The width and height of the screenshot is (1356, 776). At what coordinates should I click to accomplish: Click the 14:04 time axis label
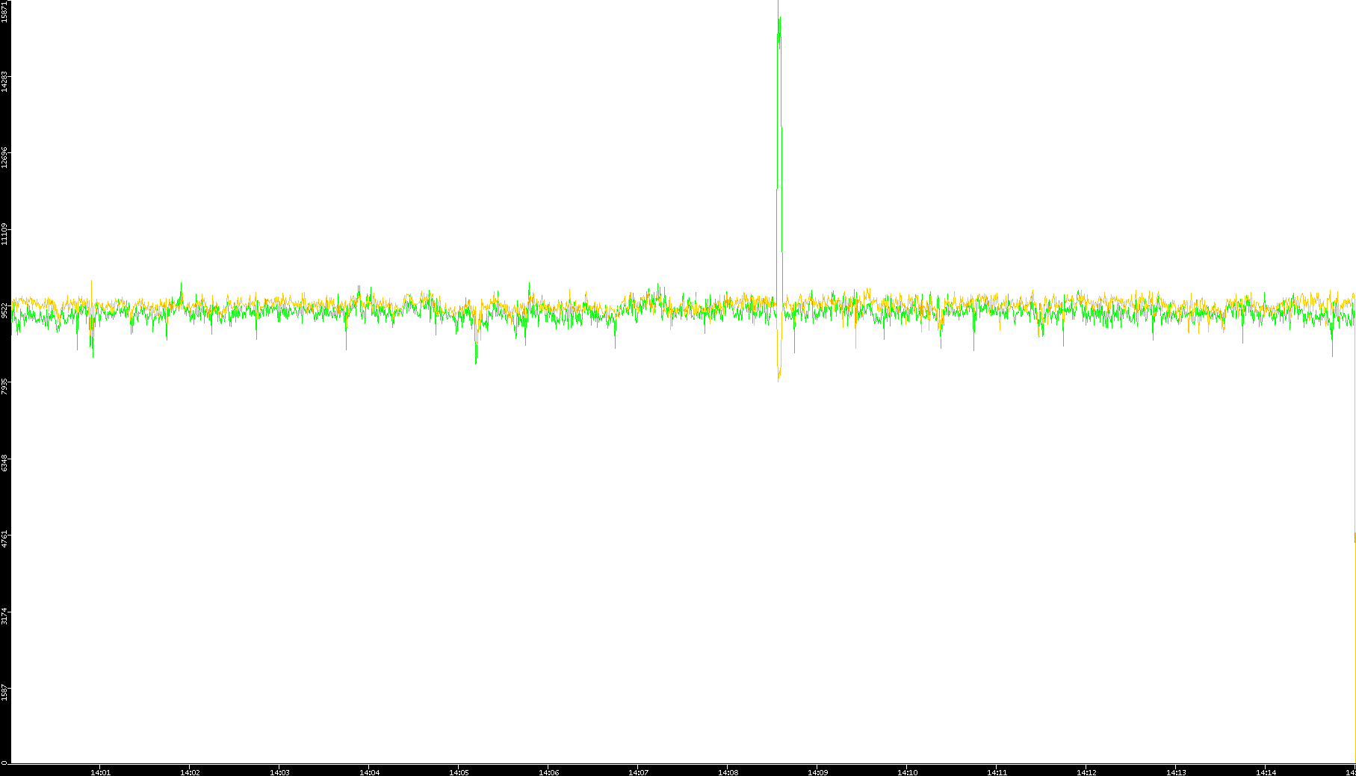(x=369, y=772)
